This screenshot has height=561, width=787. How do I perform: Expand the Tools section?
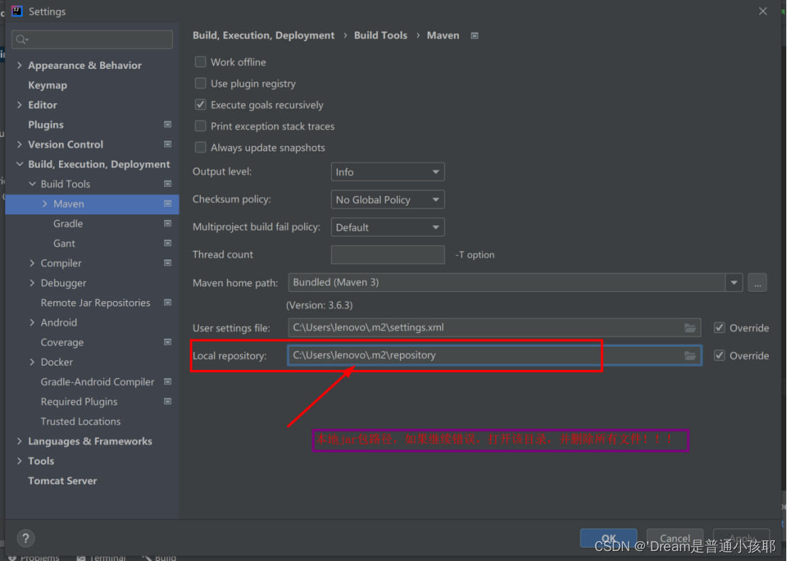tap(20, 461)
